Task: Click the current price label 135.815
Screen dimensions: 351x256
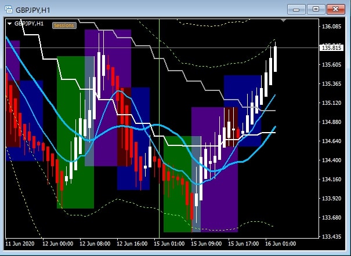Action: (331, 47)
